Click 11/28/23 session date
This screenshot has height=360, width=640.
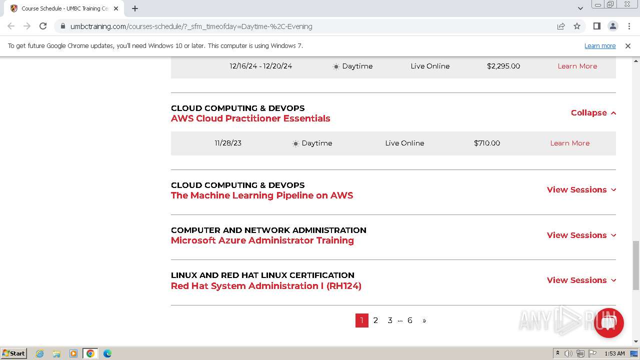(x=228, y=143)
